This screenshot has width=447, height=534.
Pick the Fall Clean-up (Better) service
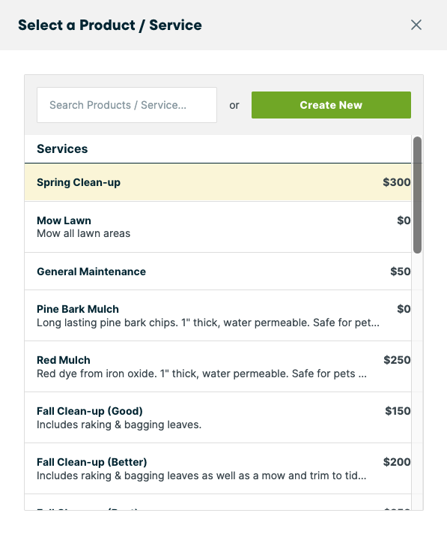[x=218, y=469]
